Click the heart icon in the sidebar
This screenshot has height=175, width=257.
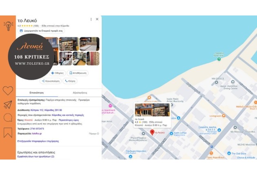pyautogui.click(x=8, y=90)
